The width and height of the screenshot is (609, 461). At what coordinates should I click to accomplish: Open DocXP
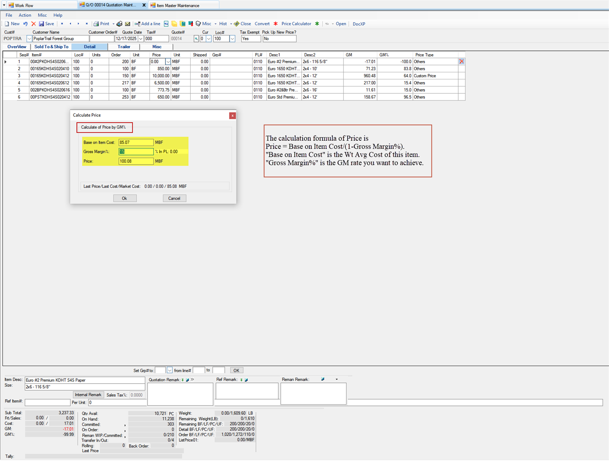point(359,24)
